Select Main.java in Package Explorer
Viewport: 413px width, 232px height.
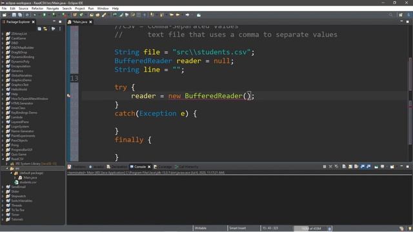coord(30,178)
